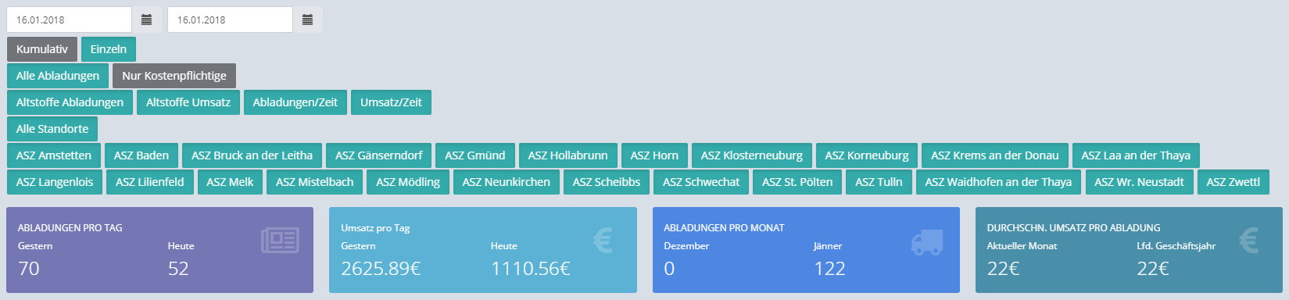Open the end date calendar picker
This screenshot has width=1289, height=300.
(307, 20)
